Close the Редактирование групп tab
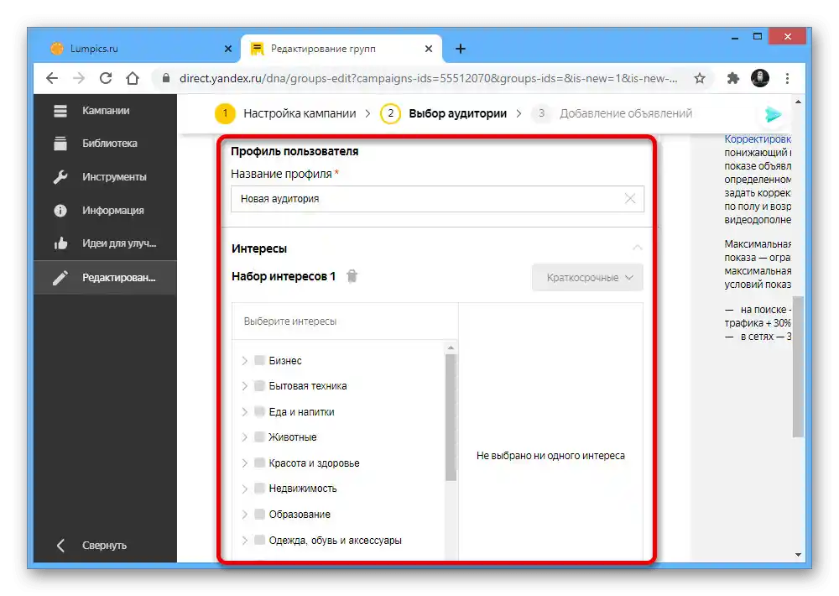 (x=429, y=49)
